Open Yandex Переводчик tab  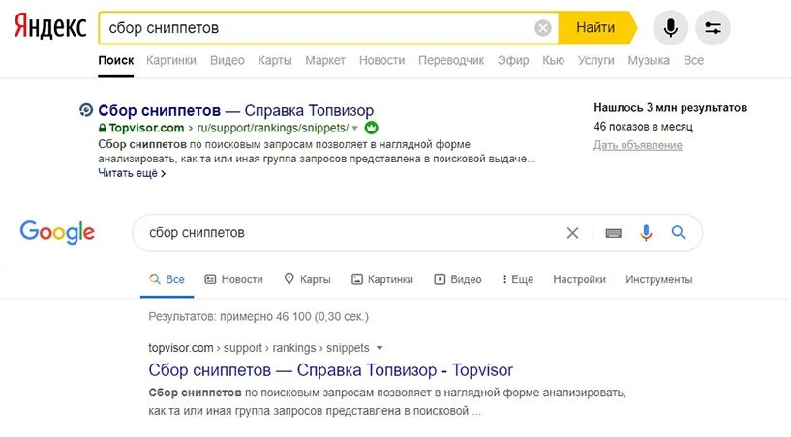point(451,61)
